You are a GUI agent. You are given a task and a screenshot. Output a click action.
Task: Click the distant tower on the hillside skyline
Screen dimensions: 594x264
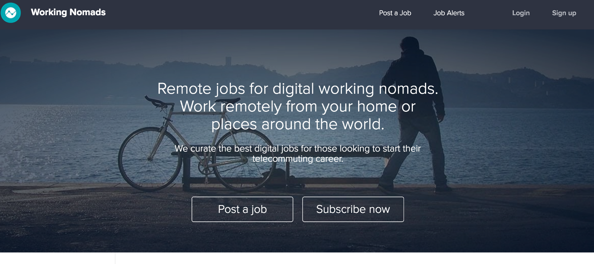pos(228,60)
